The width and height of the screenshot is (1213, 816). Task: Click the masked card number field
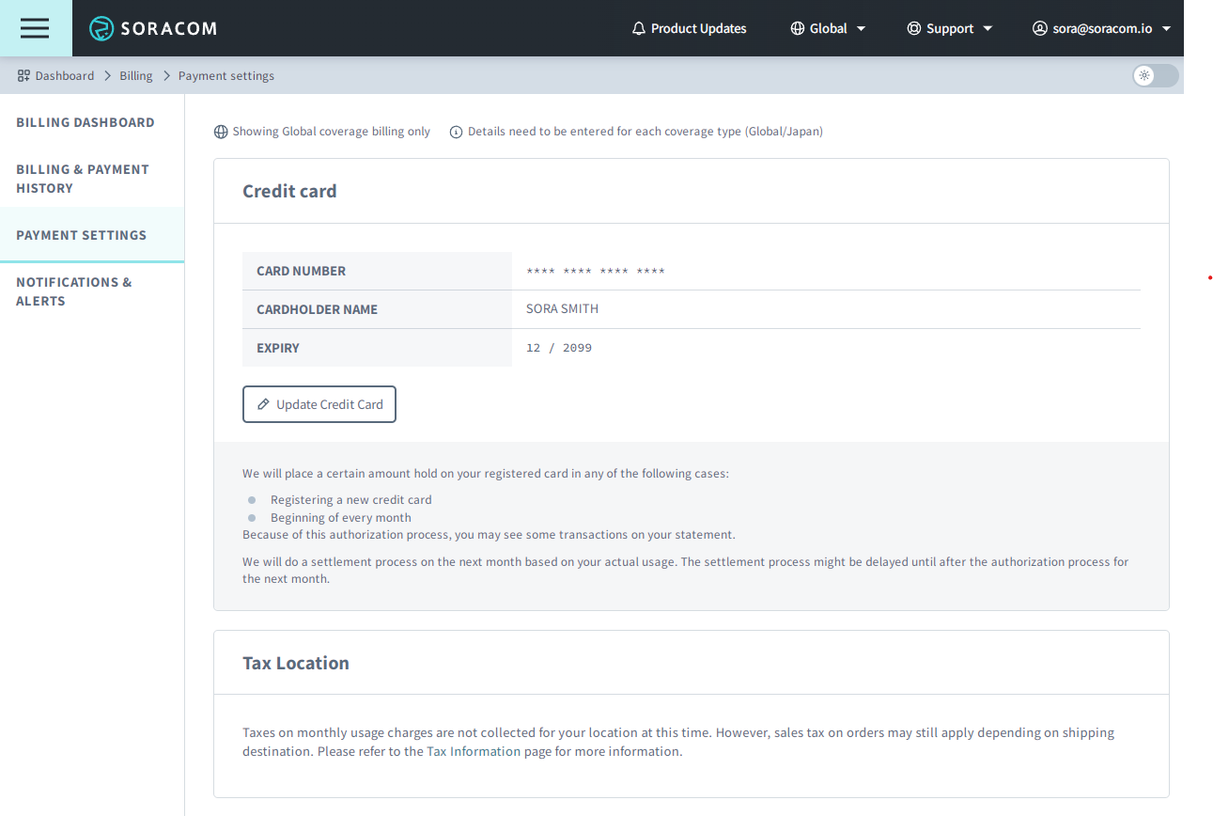(596, 271)
